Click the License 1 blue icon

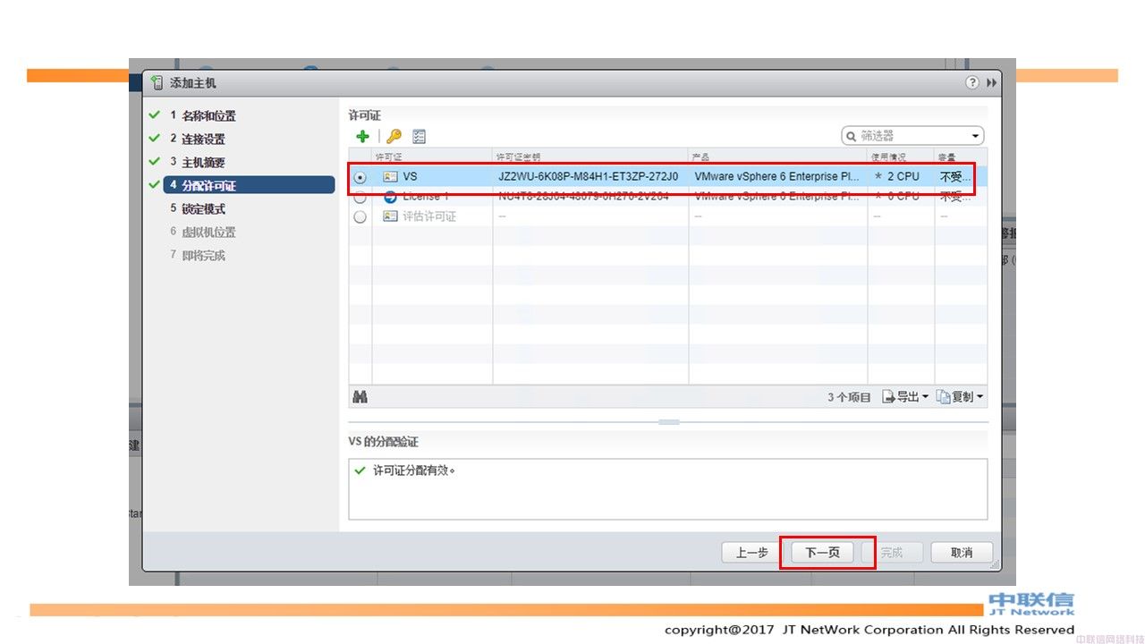[390, 197]
